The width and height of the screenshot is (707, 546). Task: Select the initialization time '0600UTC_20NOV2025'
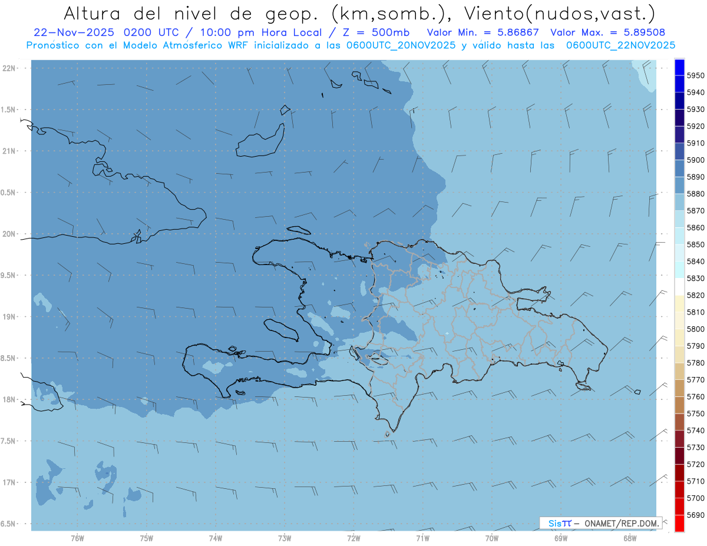pyautogui.click(x=401, y=45)
